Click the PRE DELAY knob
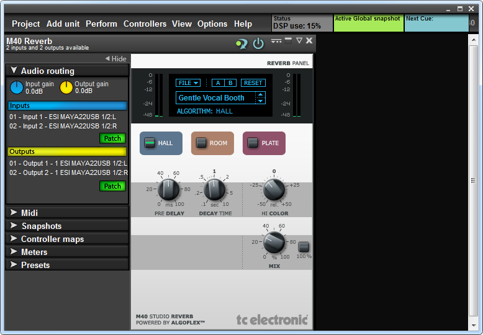 pos(168,189)
